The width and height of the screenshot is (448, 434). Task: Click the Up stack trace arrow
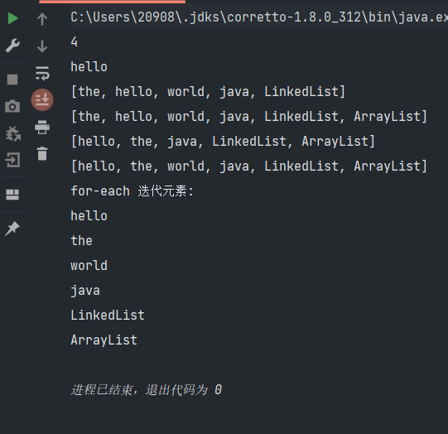(x=42, y=19)
